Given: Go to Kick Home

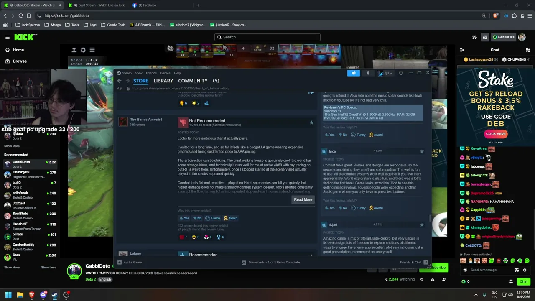Looking at the screenshot, I should [15, 50].
